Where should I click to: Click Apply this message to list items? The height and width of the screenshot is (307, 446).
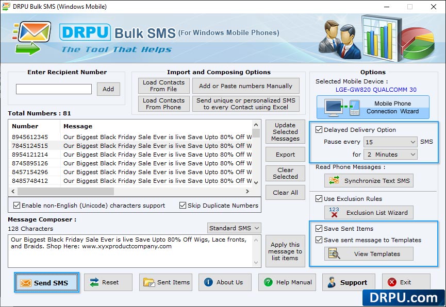285,251
